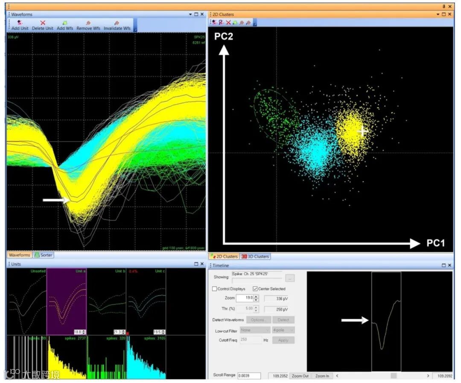
Task: Click the Zoom In button
Action: 322,376
